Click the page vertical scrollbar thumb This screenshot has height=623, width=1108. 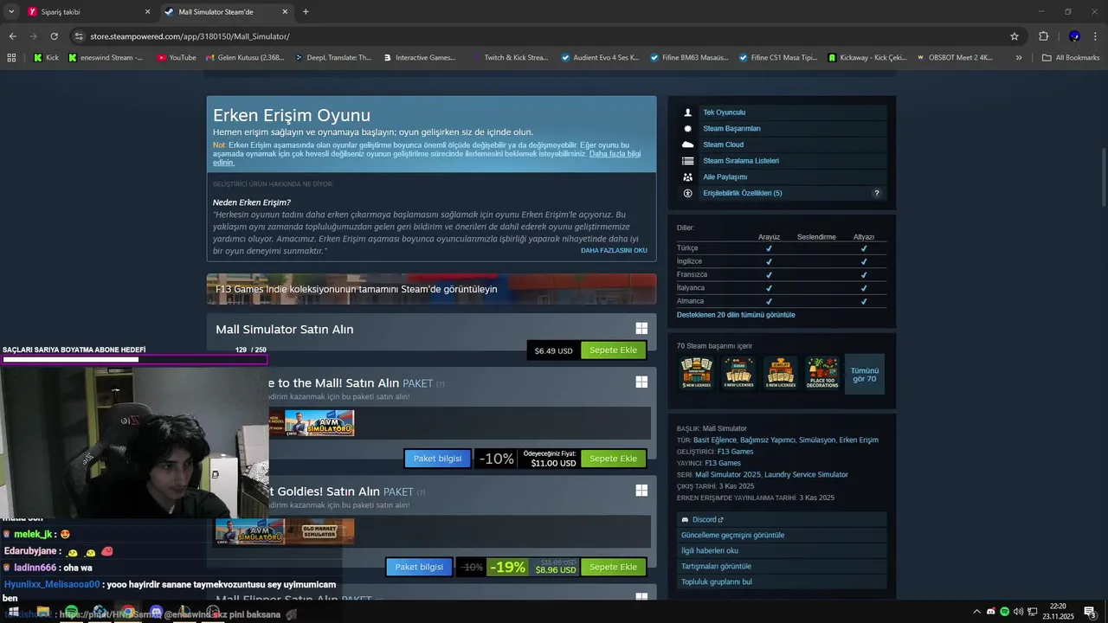click(x=1103, y=176)
